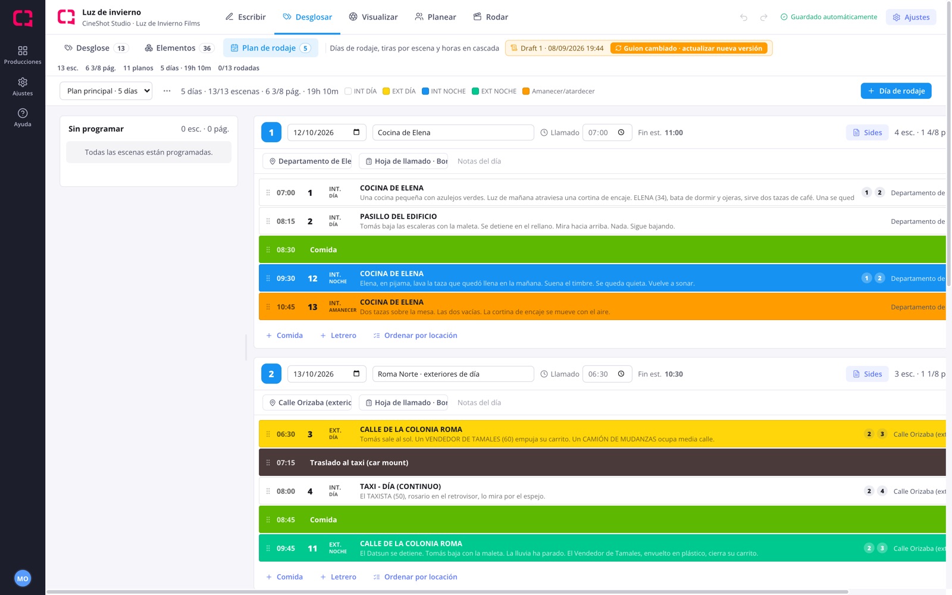Grab the drag handle of scene 12

coord(268,278)
